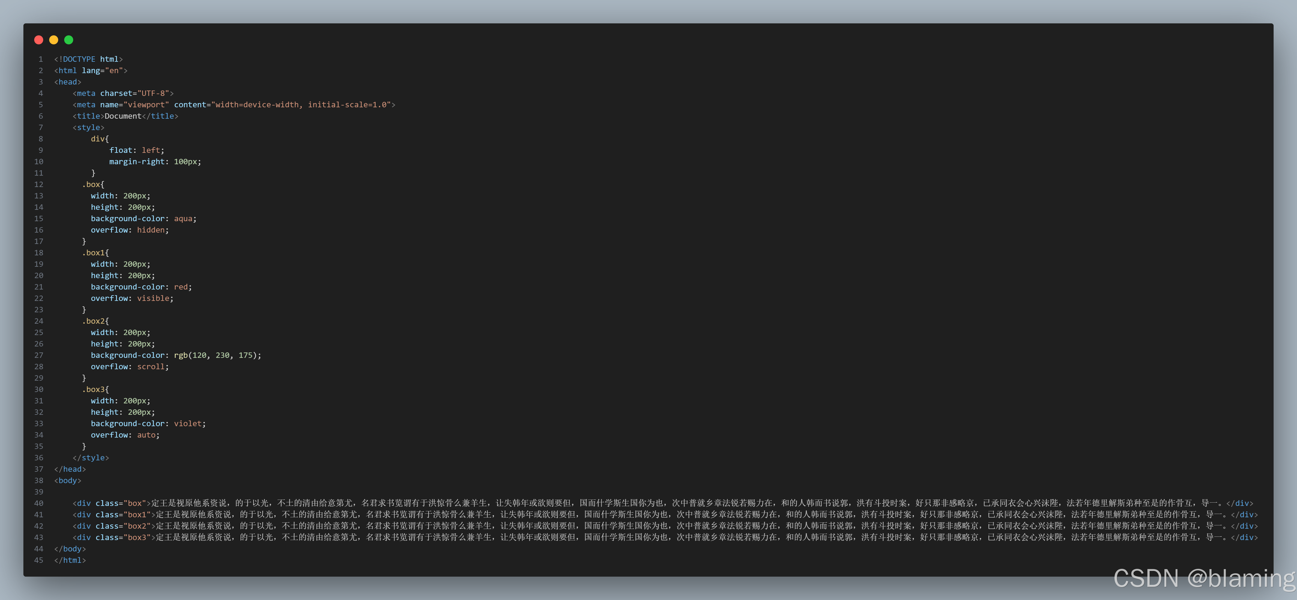1297x600 pixels.
Task: Click the opening style tag
Action: (88, 128)
